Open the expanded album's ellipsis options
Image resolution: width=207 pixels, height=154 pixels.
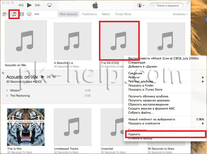pyautogui.click(x=54, y=77)
